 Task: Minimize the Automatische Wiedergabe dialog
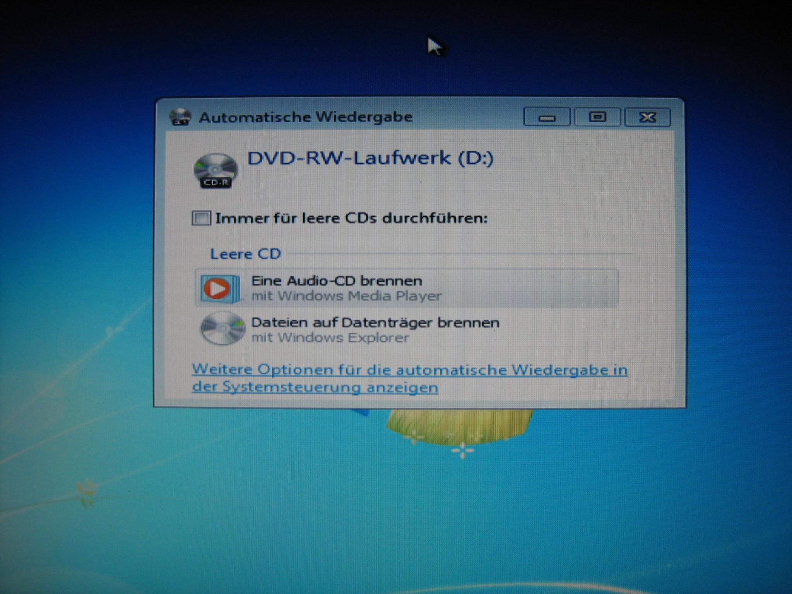(546, 117)
